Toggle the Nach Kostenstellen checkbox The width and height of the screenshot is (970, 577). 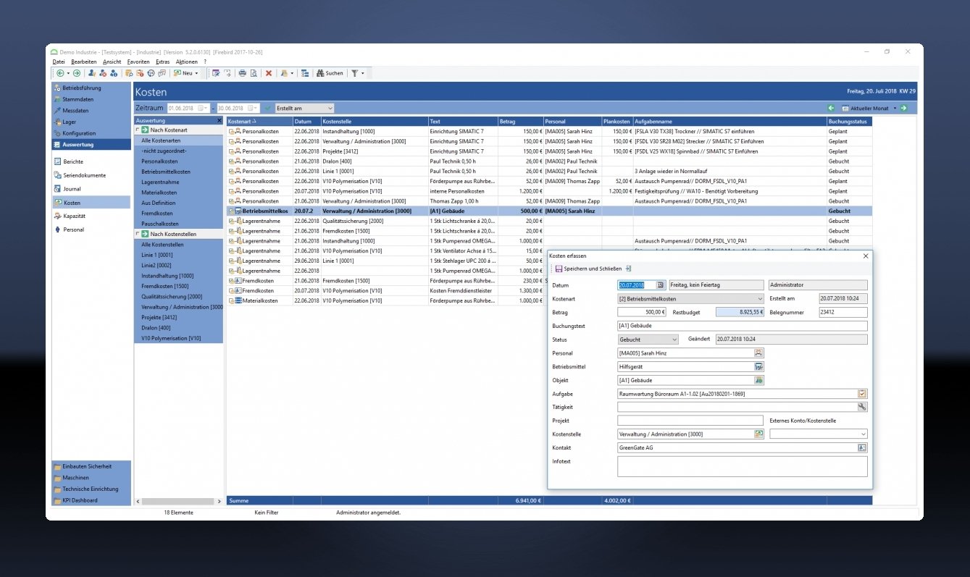tap(138, 235)
